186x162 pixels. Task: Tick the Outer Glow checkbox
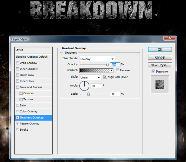[17, 75]
